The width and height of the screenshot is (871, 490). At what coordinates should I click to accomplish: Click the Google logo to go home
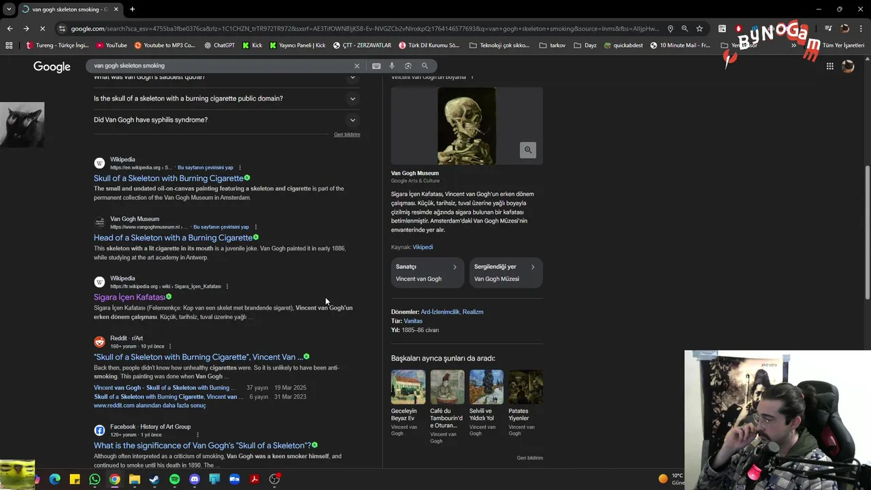tap(52, 67)
